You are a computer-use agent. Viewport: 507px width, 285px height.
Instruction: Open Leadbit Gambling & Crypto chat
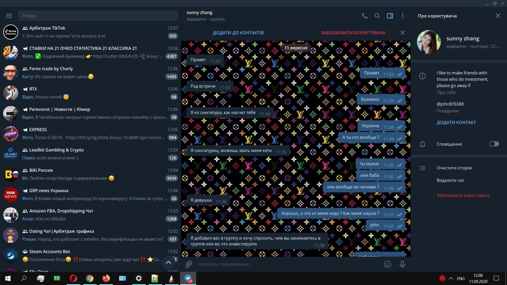(90, 154)
